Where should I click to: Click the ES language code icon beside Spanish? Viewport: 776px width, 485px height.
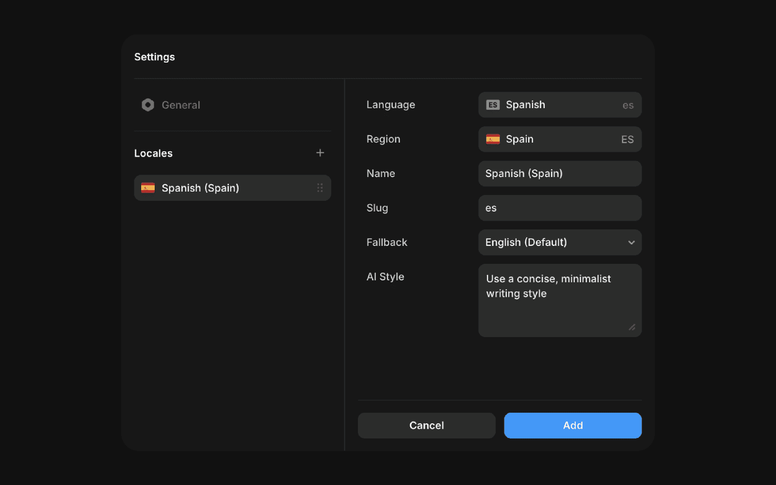493,105
